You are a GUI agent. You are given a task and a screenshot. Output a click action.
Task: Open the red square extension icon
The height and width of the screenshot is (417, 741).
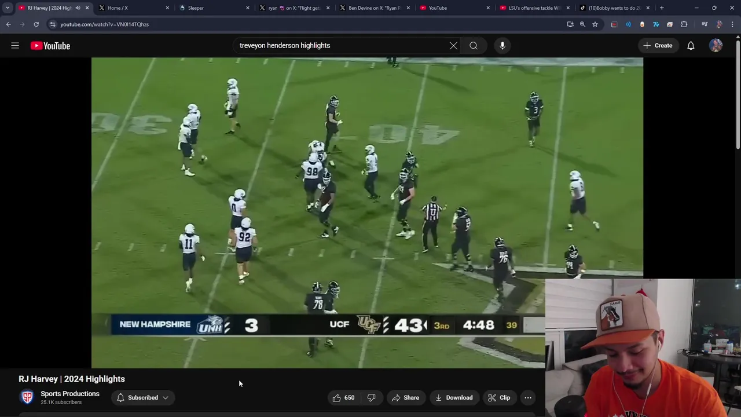614,24
